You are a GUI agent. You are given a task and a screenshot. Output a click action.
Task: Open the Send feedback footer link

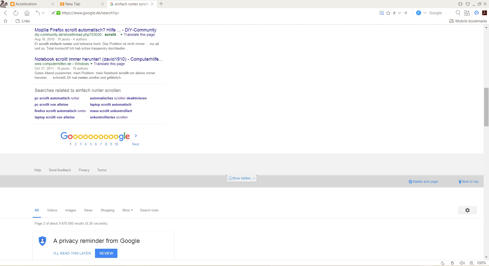[x=60, y=170]
